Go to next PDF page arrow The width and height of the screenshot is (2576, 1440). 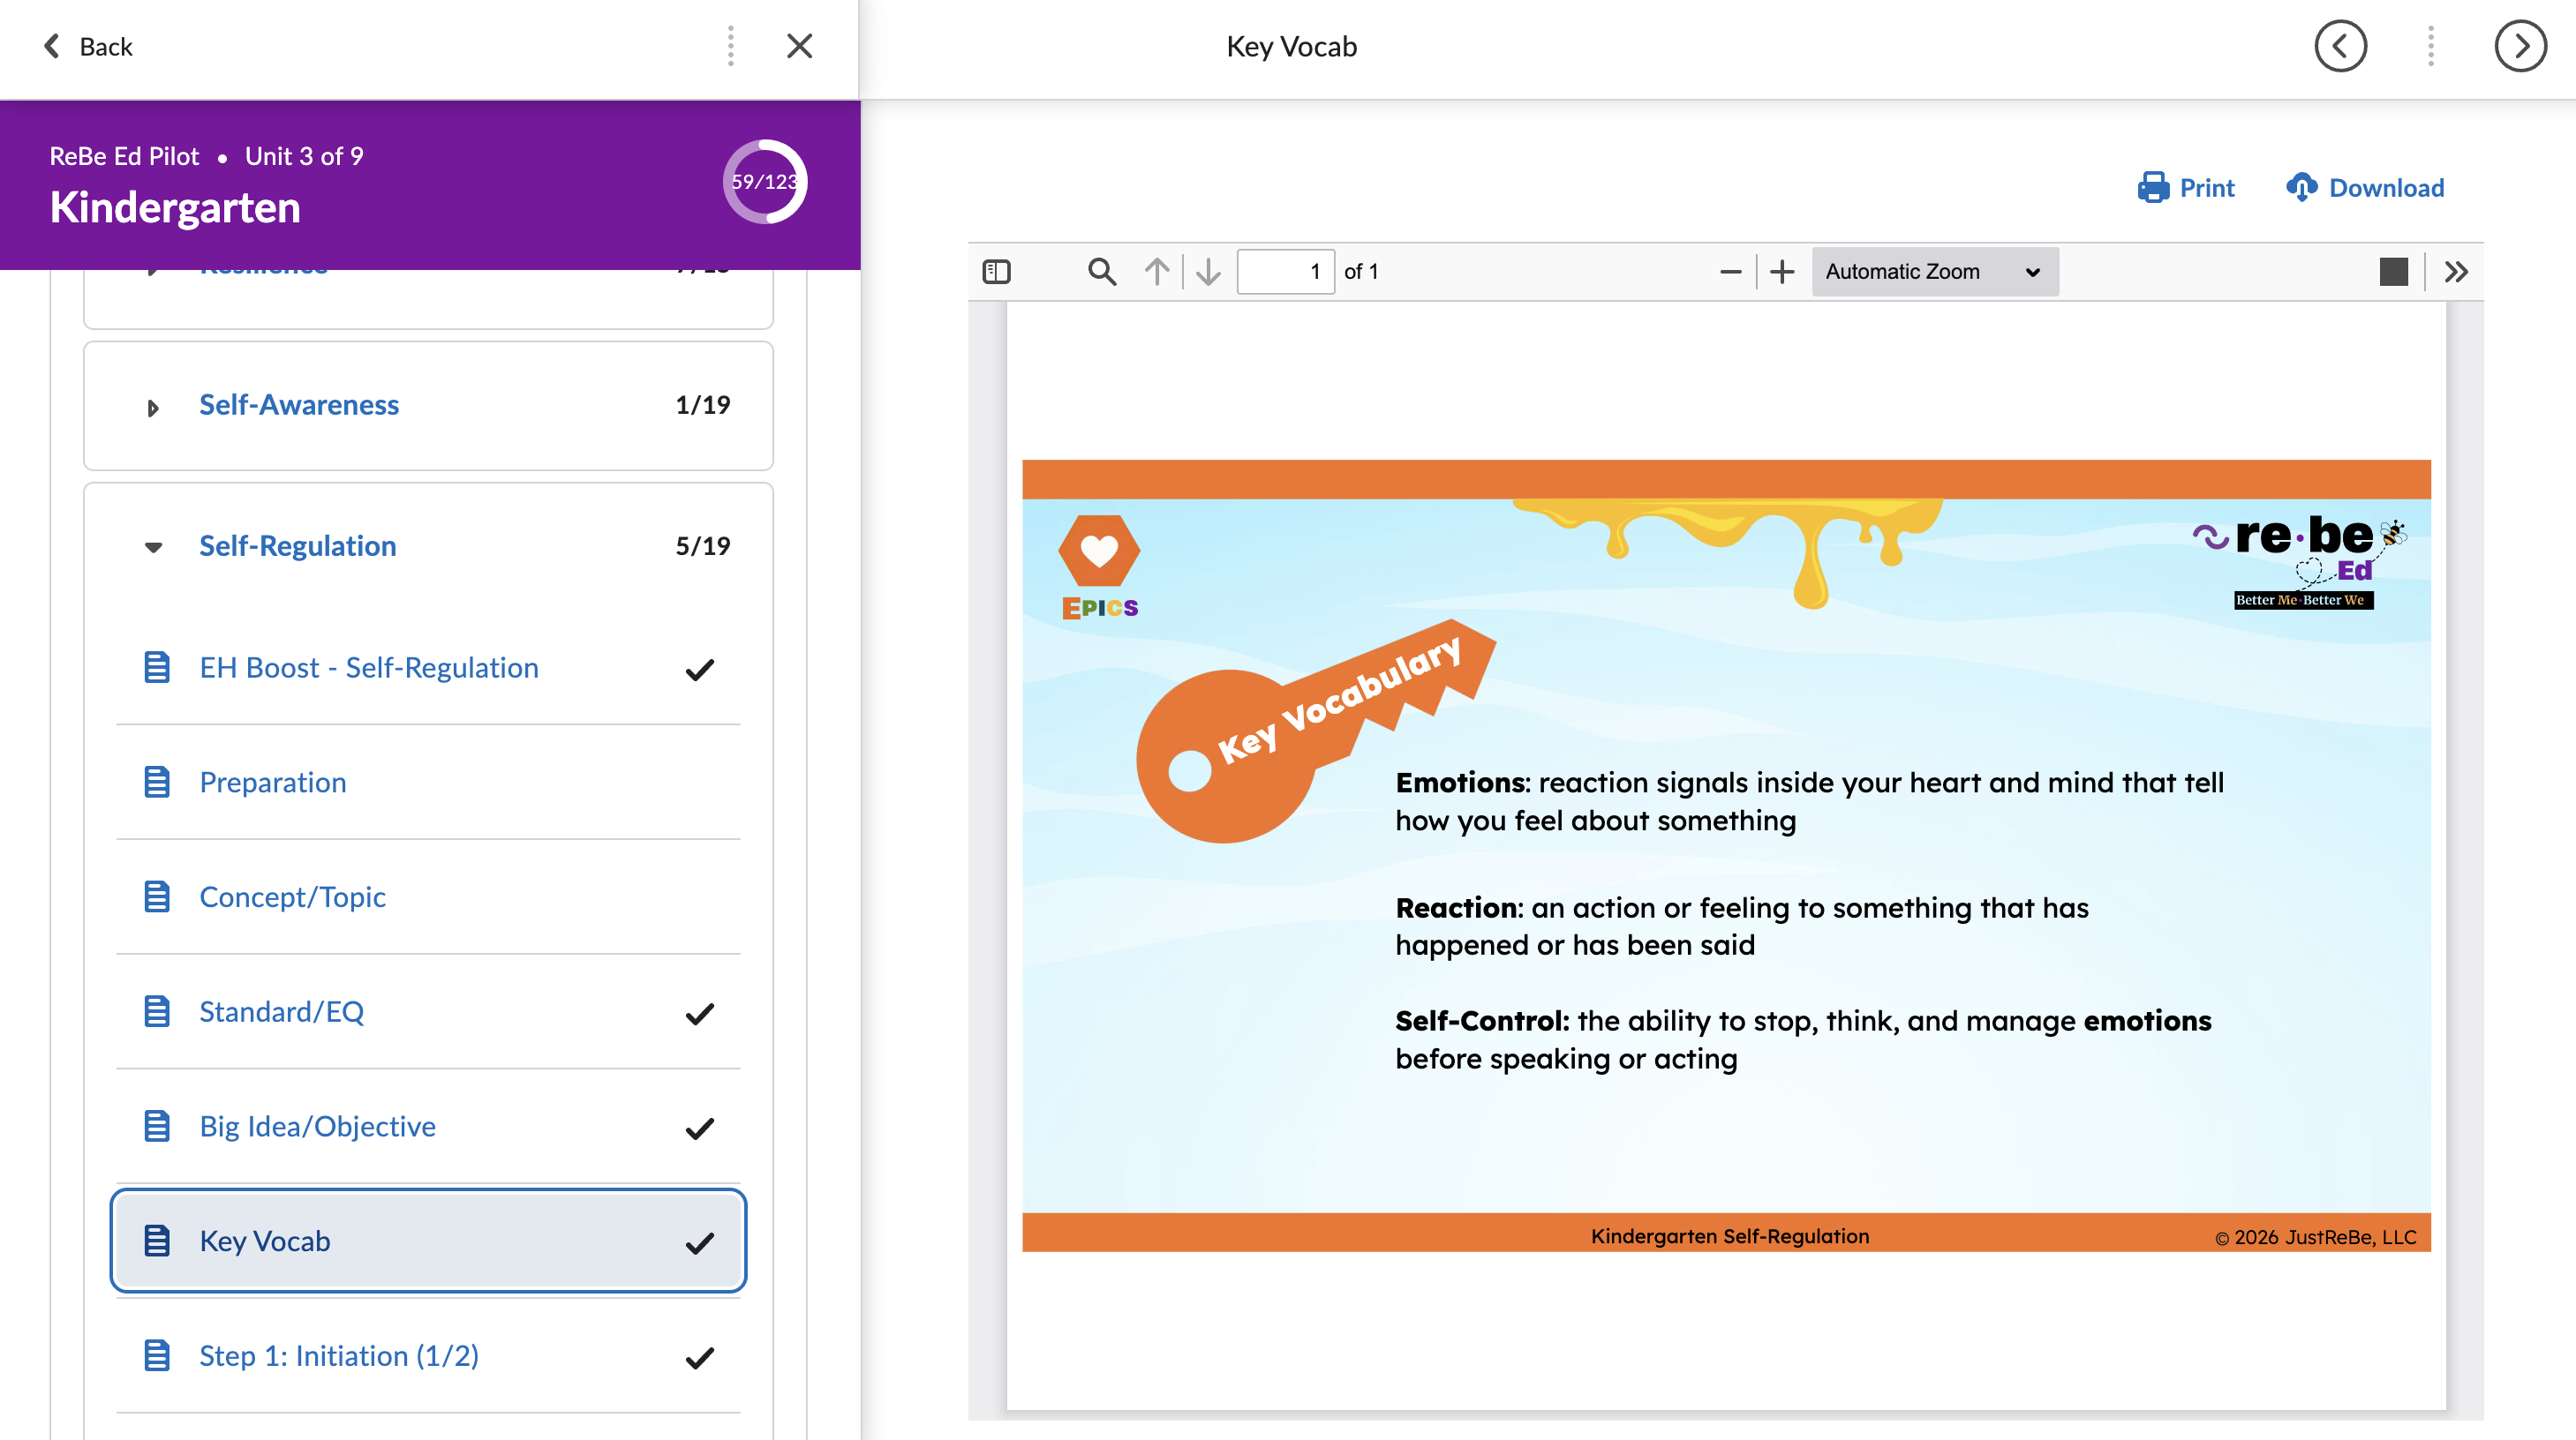(1208, 272)
